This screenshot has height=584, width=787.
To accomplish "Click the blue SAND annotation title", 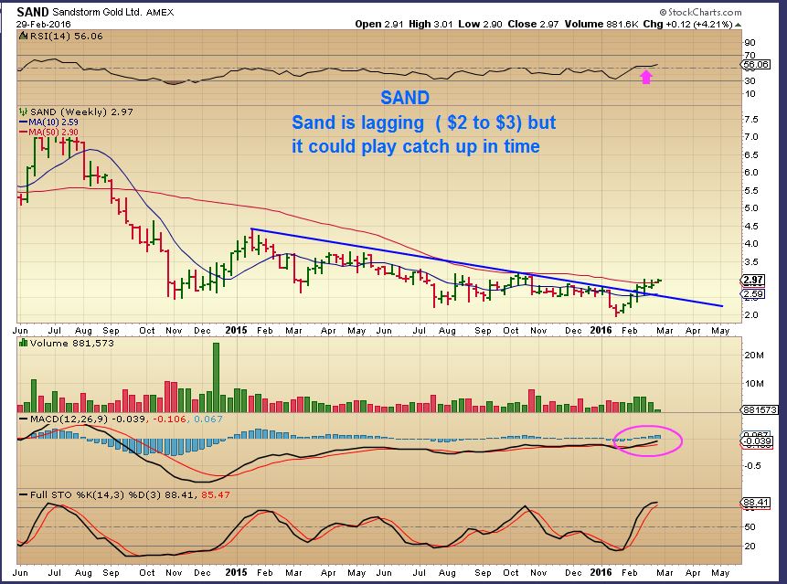I will coord(405,97).
